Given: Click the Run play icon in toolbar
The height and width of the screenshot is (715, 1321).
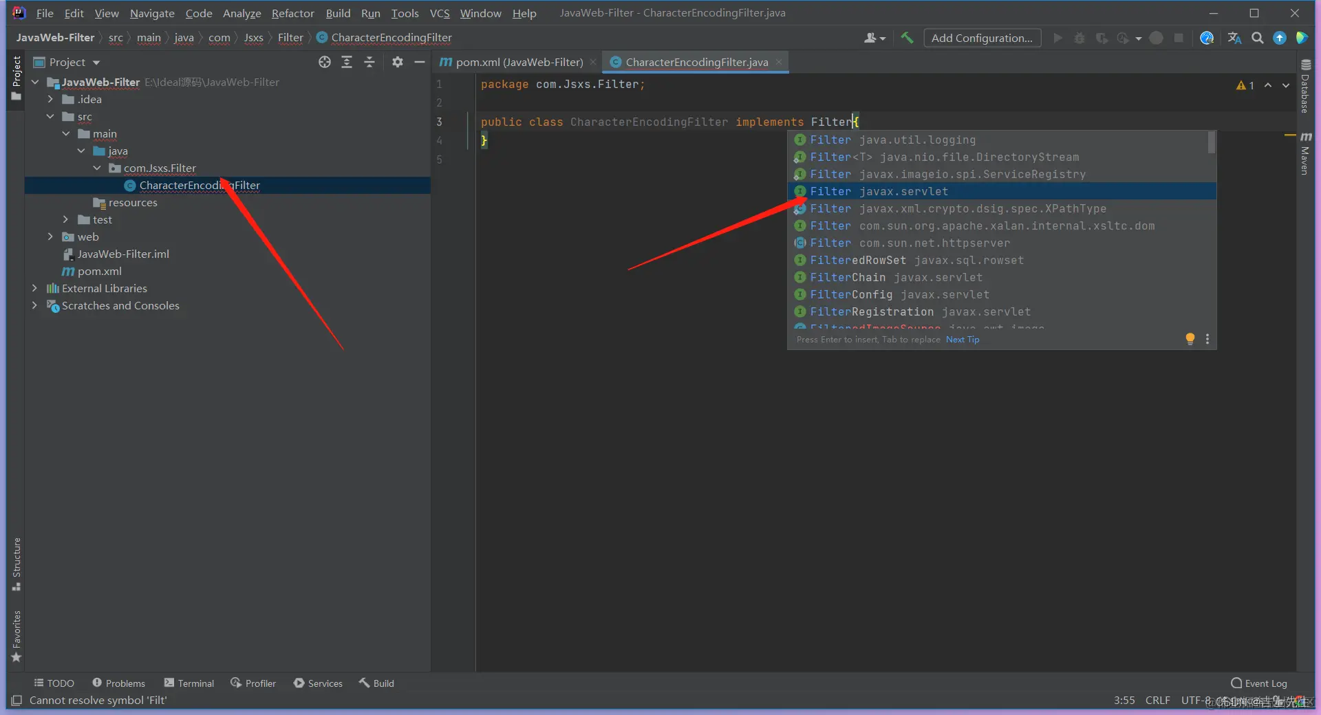Looking at the screenshot, I should click(x=1057, y=38).
